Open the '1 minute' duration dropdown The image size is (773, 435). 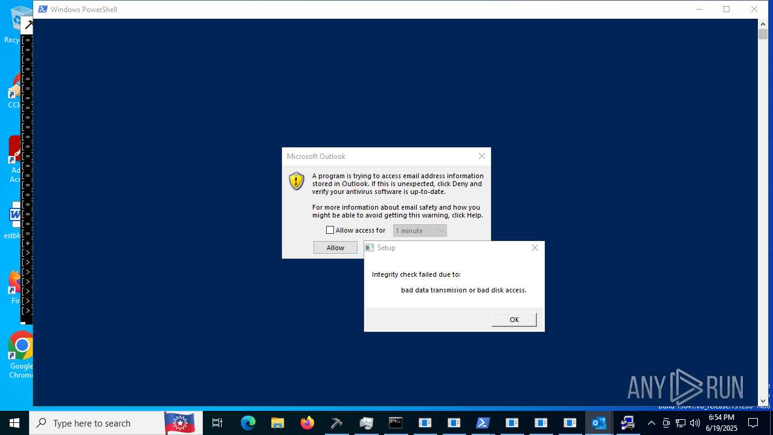(420, 230)
